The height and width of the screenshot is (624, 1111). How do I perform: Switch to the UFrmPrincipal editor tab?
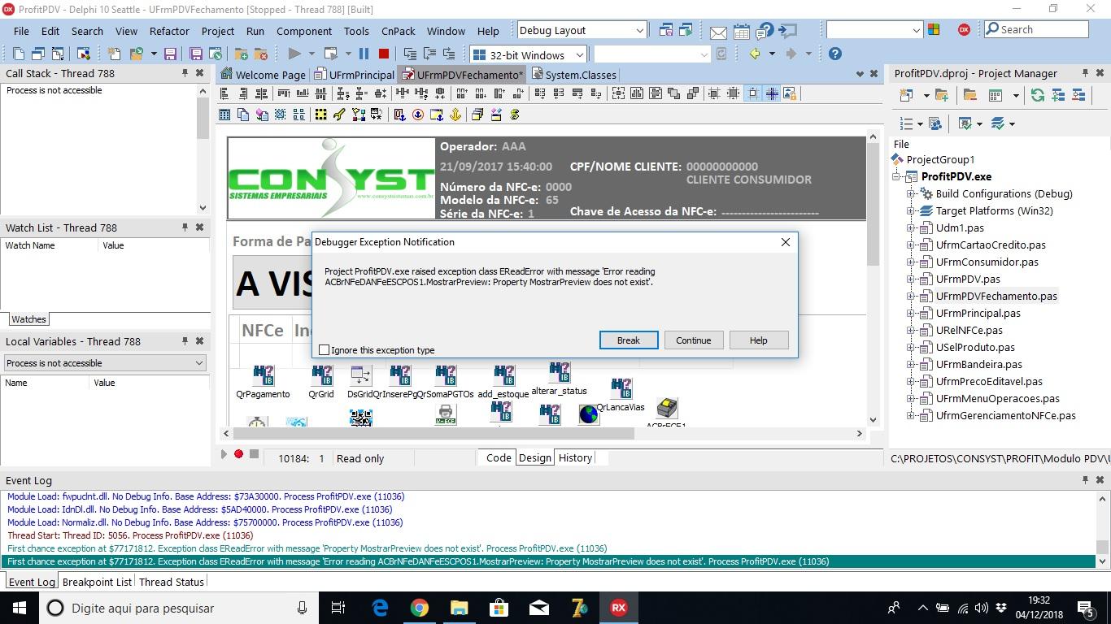click(x=355, y=75)
